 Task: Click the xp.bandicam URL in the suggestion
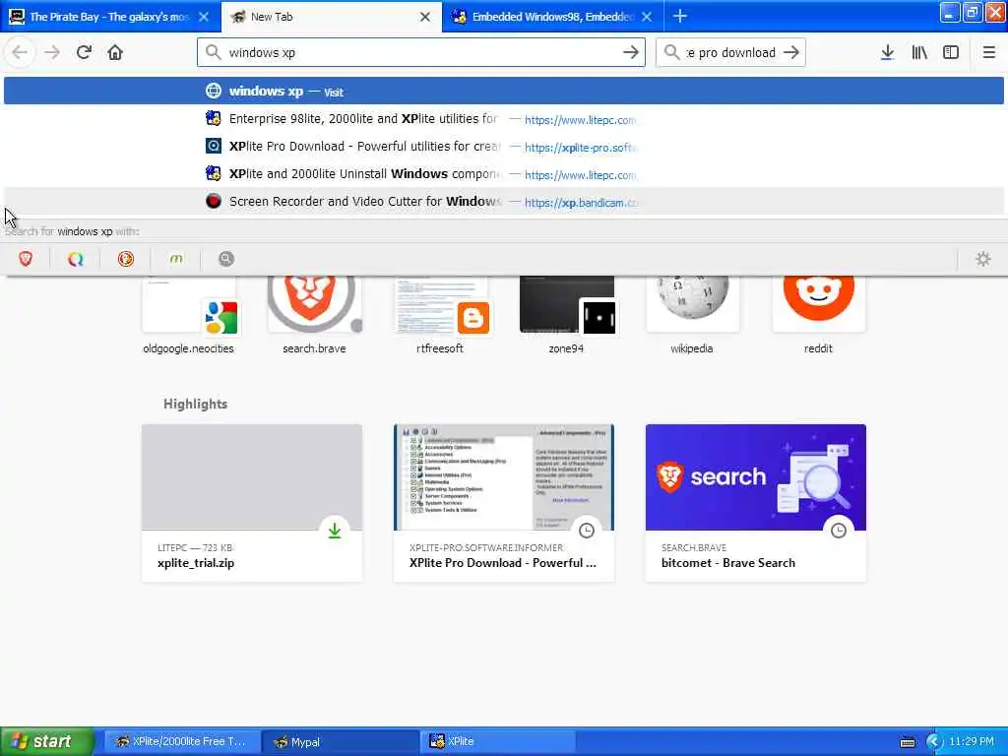(x=581, y=203)
